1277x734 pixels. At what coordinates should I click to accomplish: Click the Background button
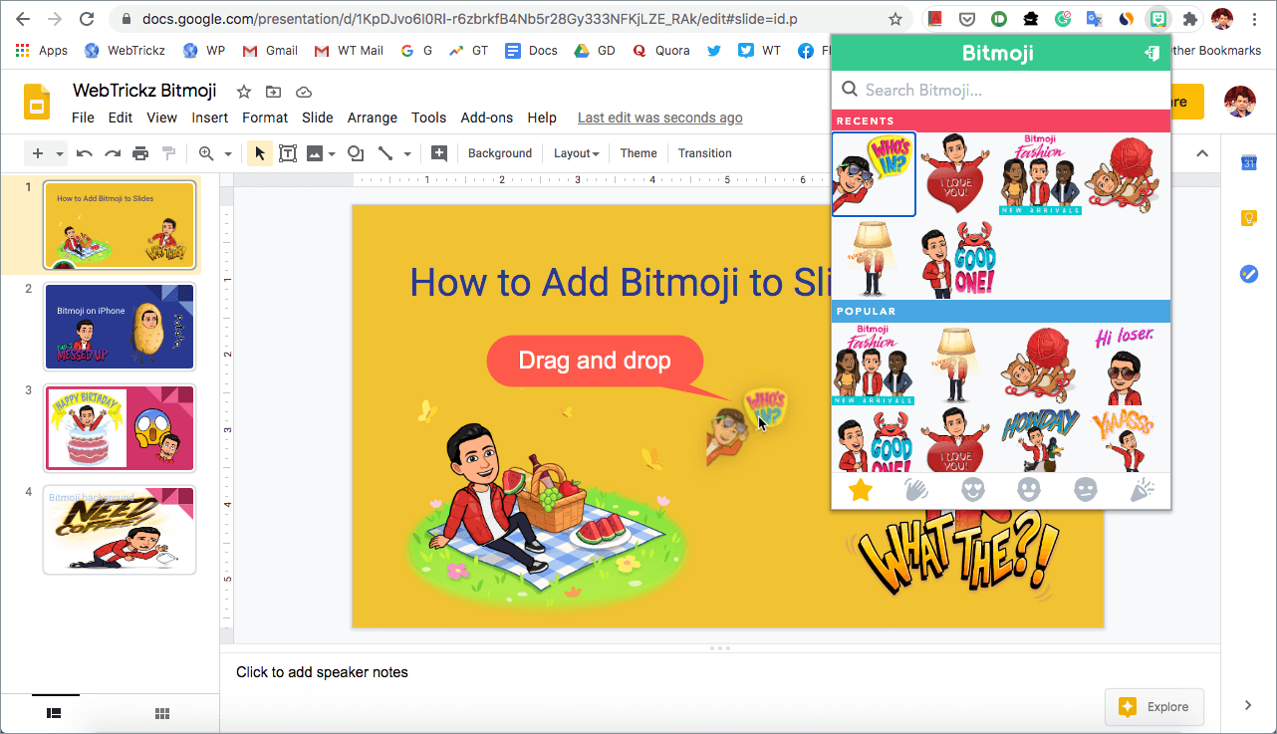pyautogui.click(x=500, y=153)
